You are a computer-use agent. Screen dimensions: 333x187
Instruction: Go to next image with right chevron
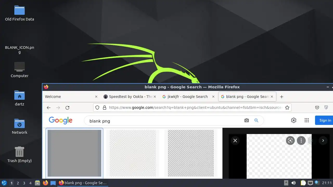[323, 141]
